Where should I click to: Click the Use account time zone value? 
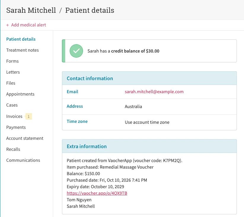[x=147, y=122]
